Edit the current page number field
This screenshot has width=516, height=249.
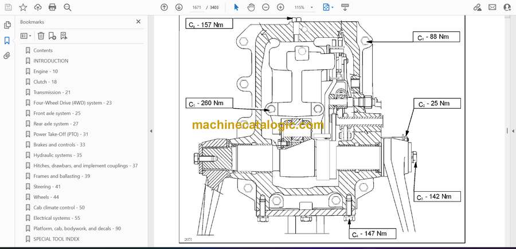[x=196, y=7]
